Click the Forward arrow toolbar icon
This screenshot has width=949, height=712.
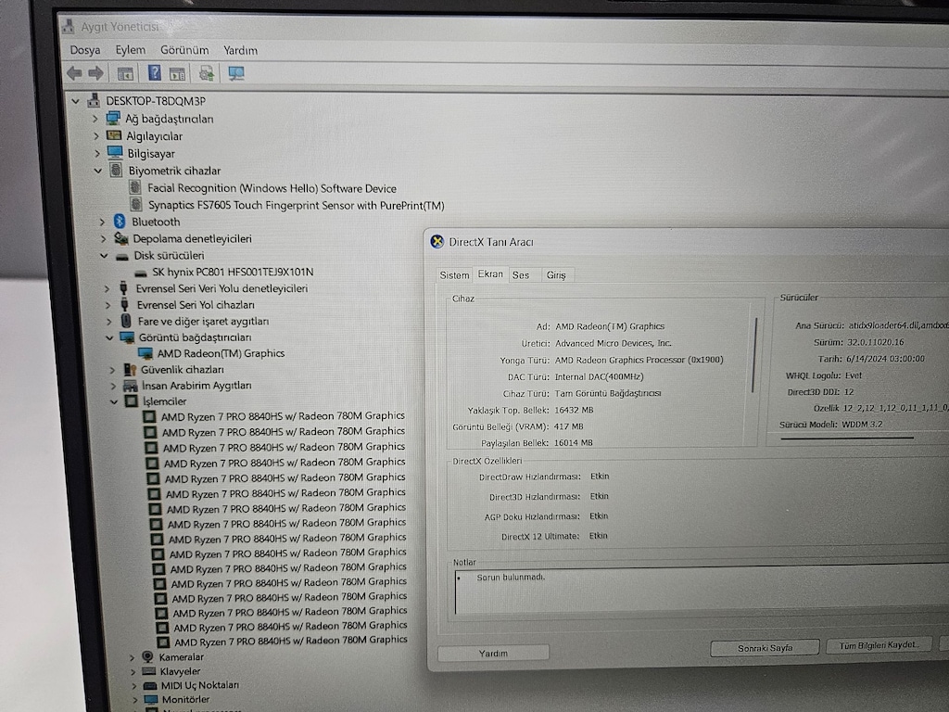click(95, 74)
